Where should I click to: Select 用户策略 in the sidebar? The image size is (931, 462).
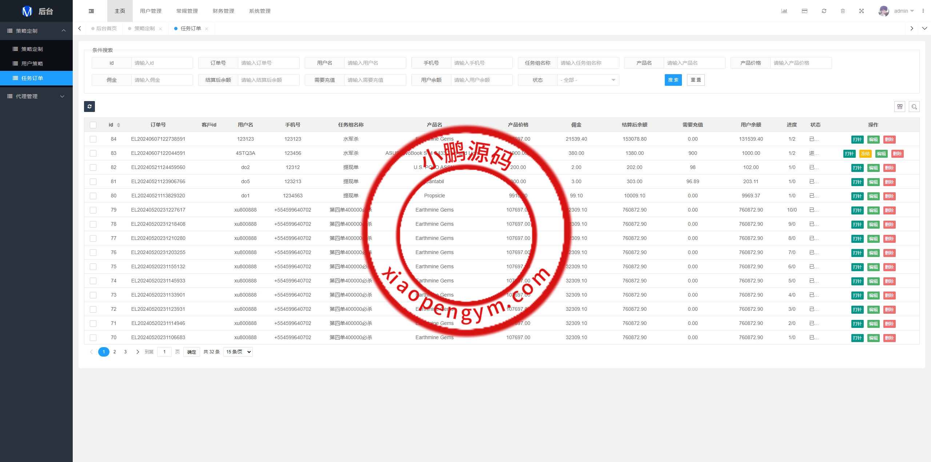pos(32,64)
